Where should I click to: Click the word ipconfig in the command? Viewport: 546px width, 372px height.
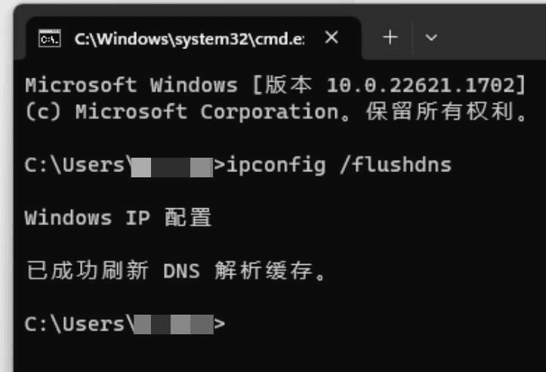[276, 165]
